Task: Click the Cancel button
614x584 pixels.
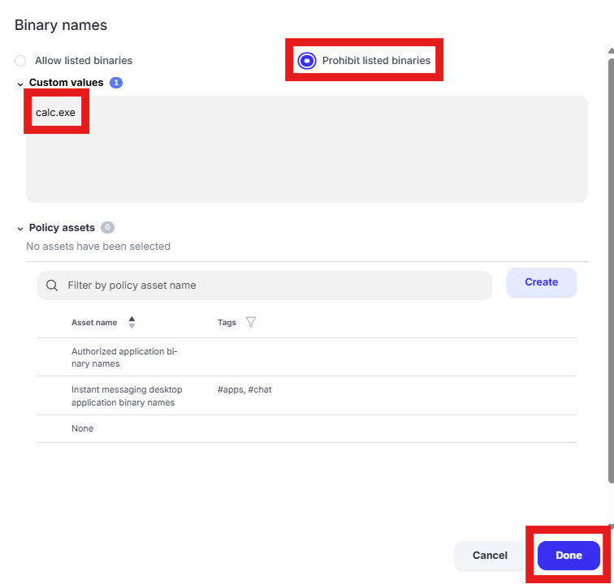Action: coord(490,556)
